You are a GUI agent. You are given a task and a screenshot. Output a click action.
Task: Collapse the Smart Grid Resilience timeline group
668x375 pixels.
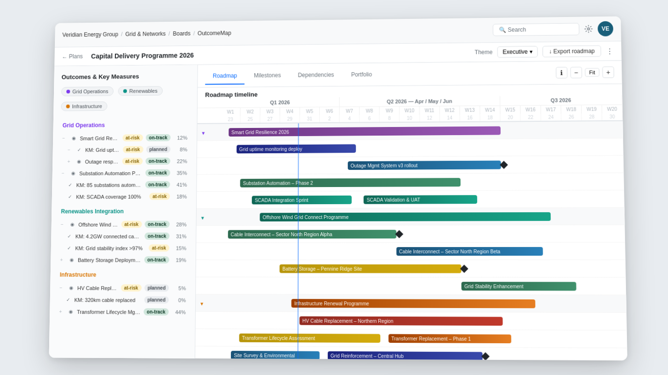(202, 132)
